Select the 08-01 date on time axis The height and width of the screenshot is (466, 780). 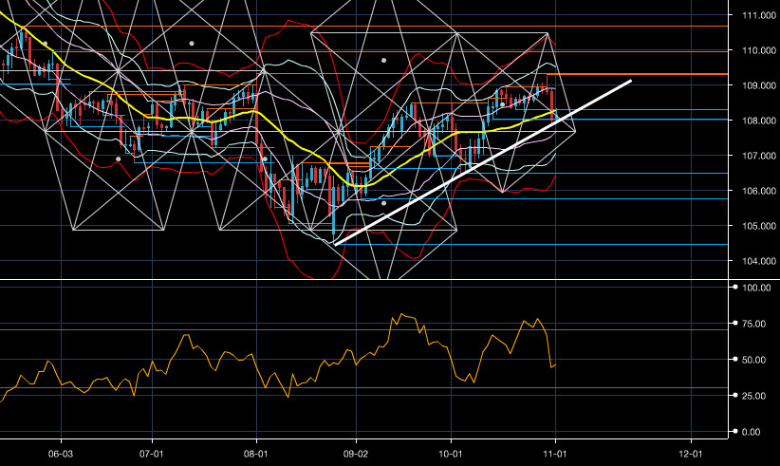tap(257, 454)
